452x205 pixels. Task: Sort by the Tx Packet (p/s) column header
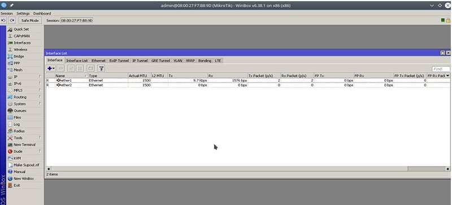click(x=264, y=76)
